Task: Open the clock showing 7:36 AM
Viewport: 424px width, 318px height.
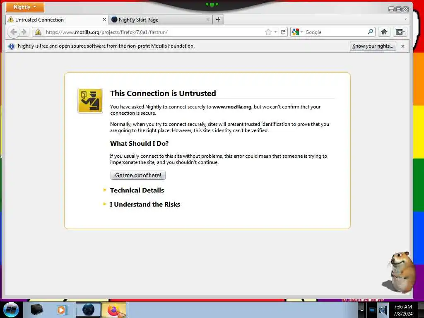Action: pos(403,310)
